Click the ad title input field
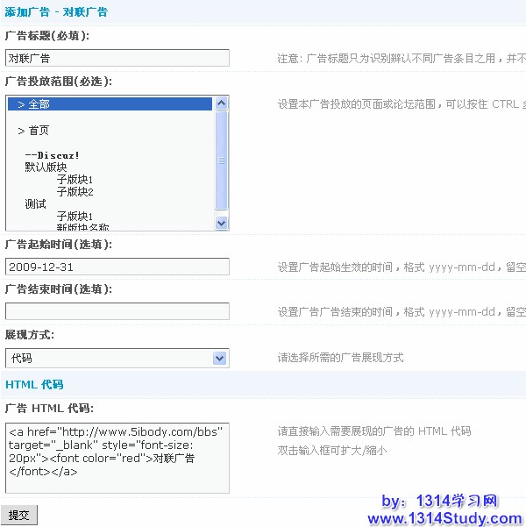 tap(117, 58)
